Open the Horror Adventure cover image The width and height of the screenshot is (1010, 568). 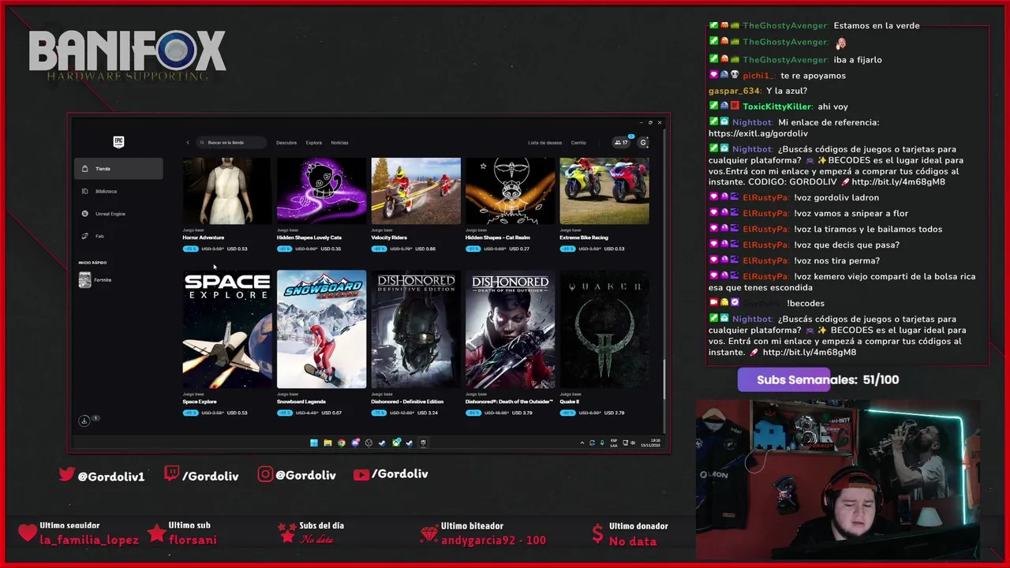[x=227, y=191]
